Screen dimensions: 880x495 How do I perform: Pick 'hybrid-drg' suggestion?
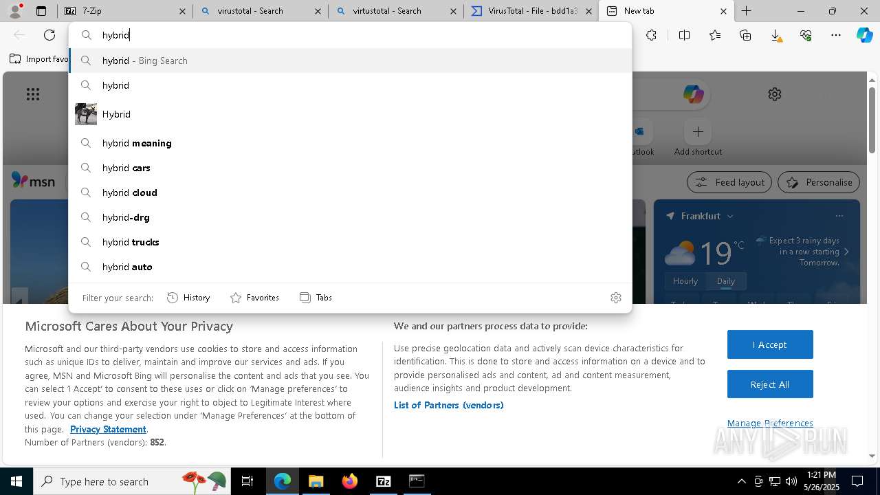[350, 217]
